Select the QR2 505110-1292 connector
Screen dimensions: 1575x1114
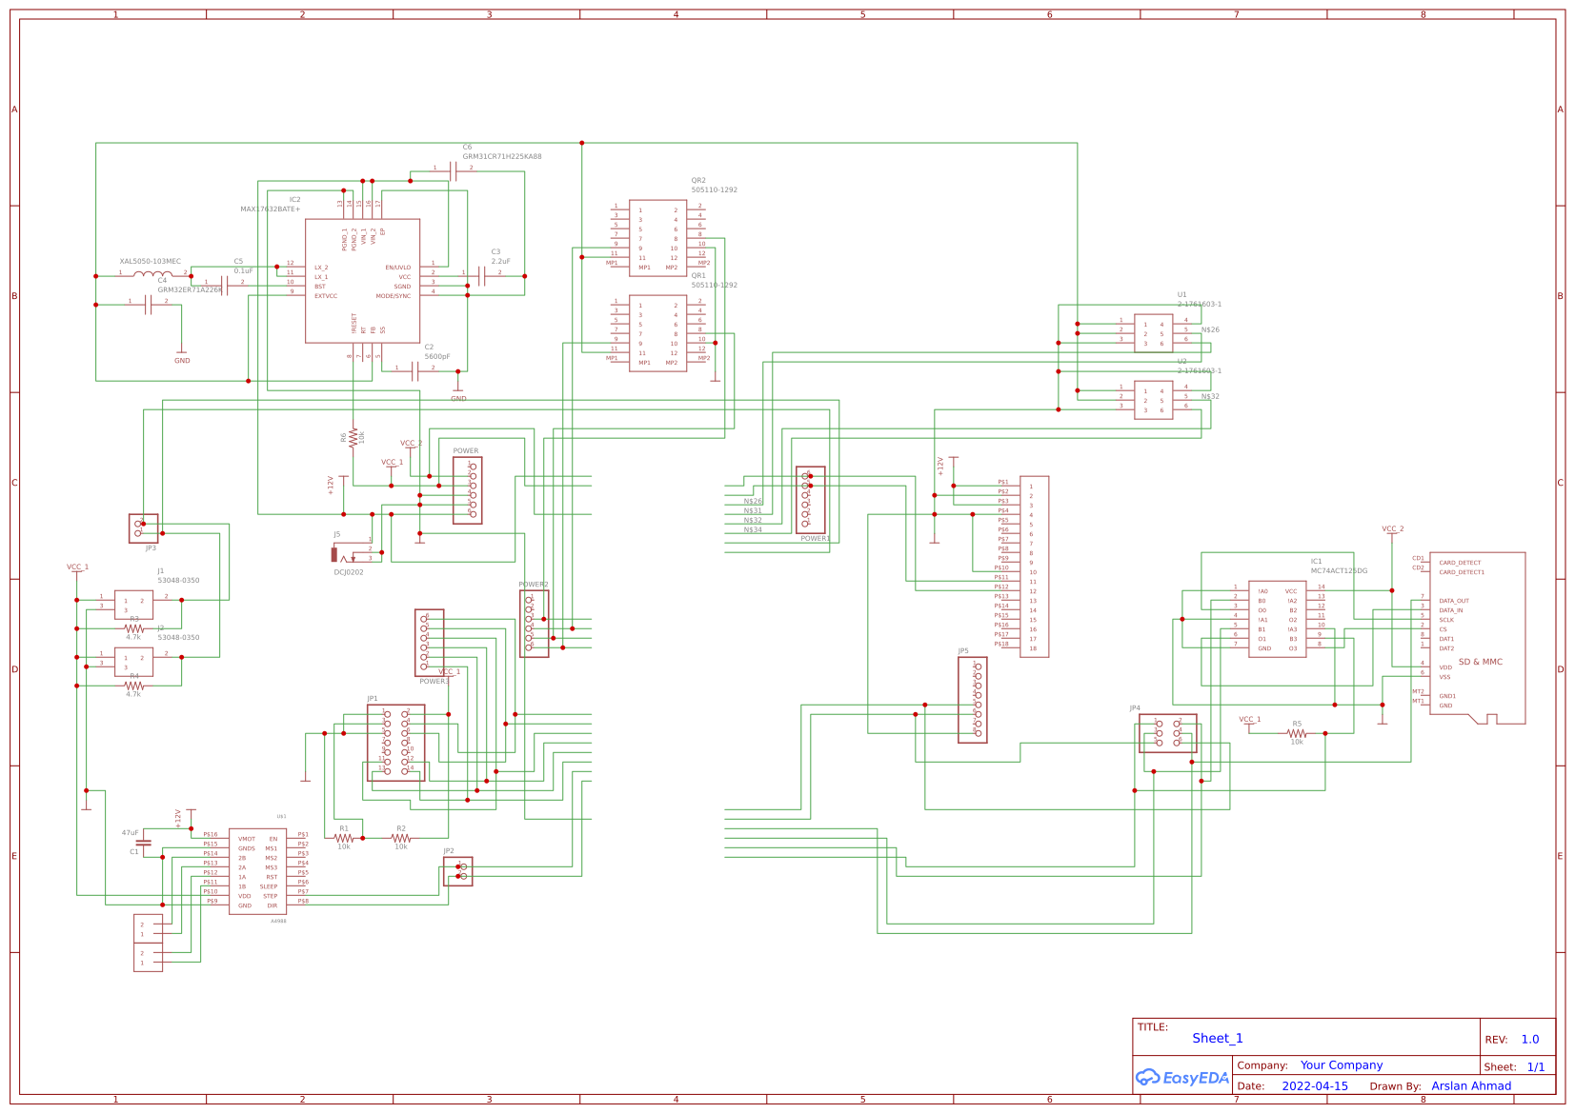[657, 238]
